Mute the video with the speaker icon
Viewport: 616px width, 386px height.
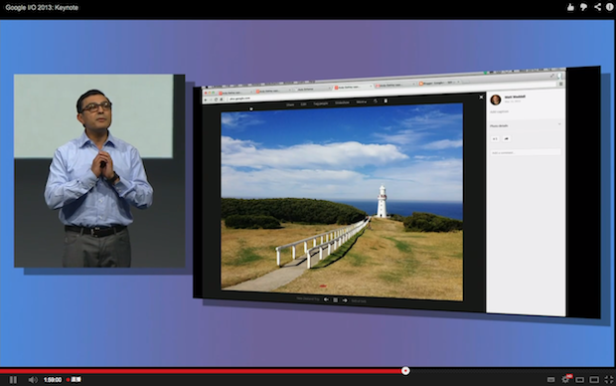tap(33, 380)
